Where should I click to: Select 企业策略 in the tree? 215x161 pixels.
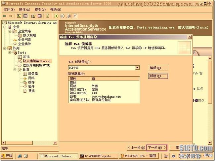coord(24,31)
